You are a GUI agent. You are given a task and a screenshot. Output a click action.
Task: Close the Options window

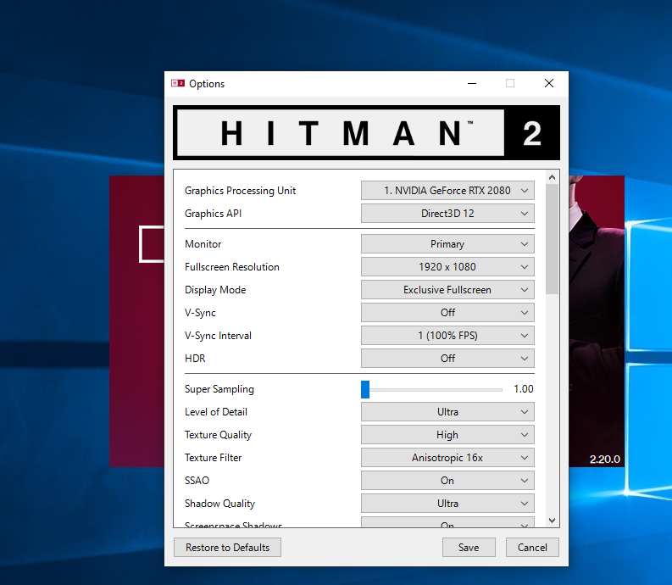(549, 83)
